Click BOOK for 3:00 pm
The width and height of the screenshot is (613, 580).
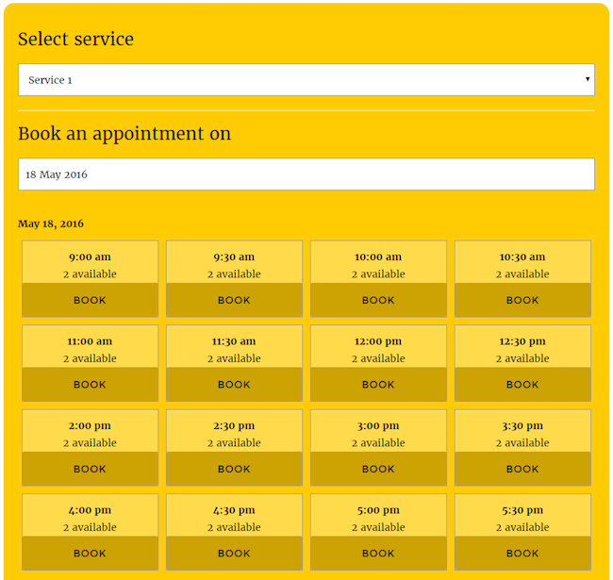tap(378, 469)
